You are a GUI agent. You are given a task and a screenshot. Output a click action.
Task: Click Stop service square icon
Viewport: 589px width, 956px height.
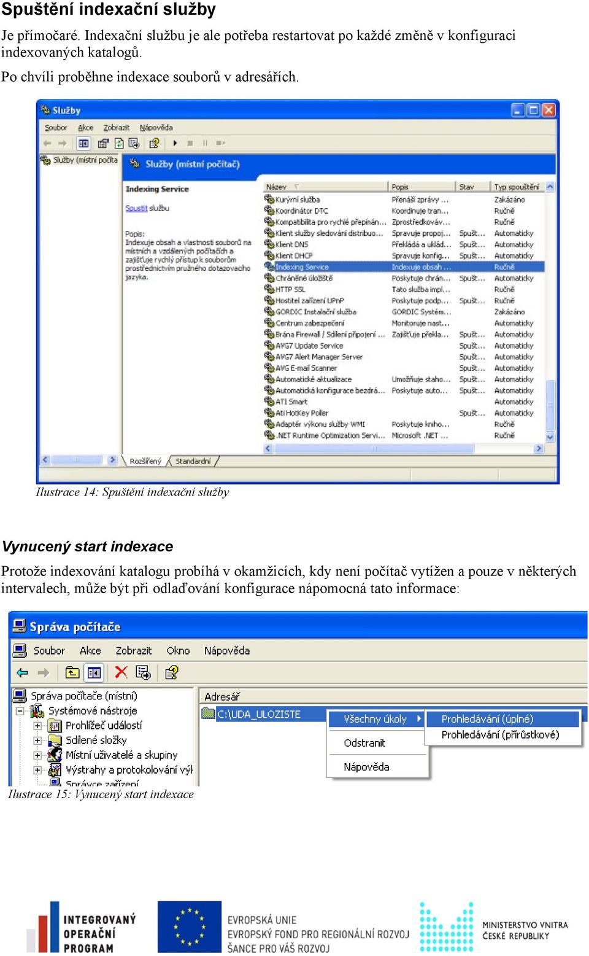190,143
